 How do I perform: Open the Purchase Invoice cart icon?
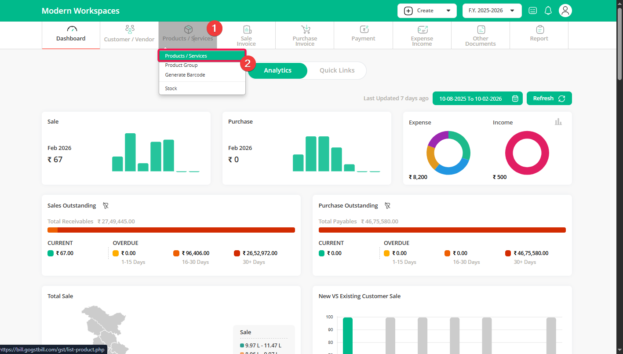(x=305, y=29)
